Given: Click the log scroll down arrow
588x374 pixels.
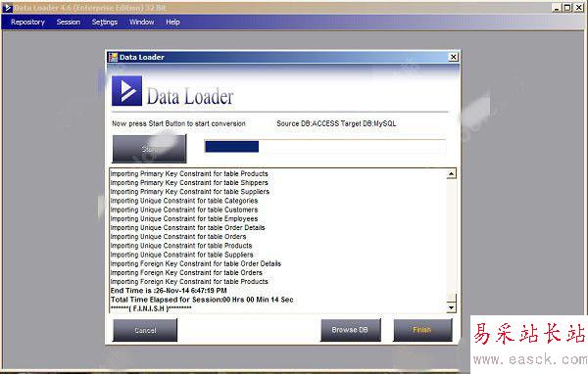Looking at the screenshot, I should (452, 307).
